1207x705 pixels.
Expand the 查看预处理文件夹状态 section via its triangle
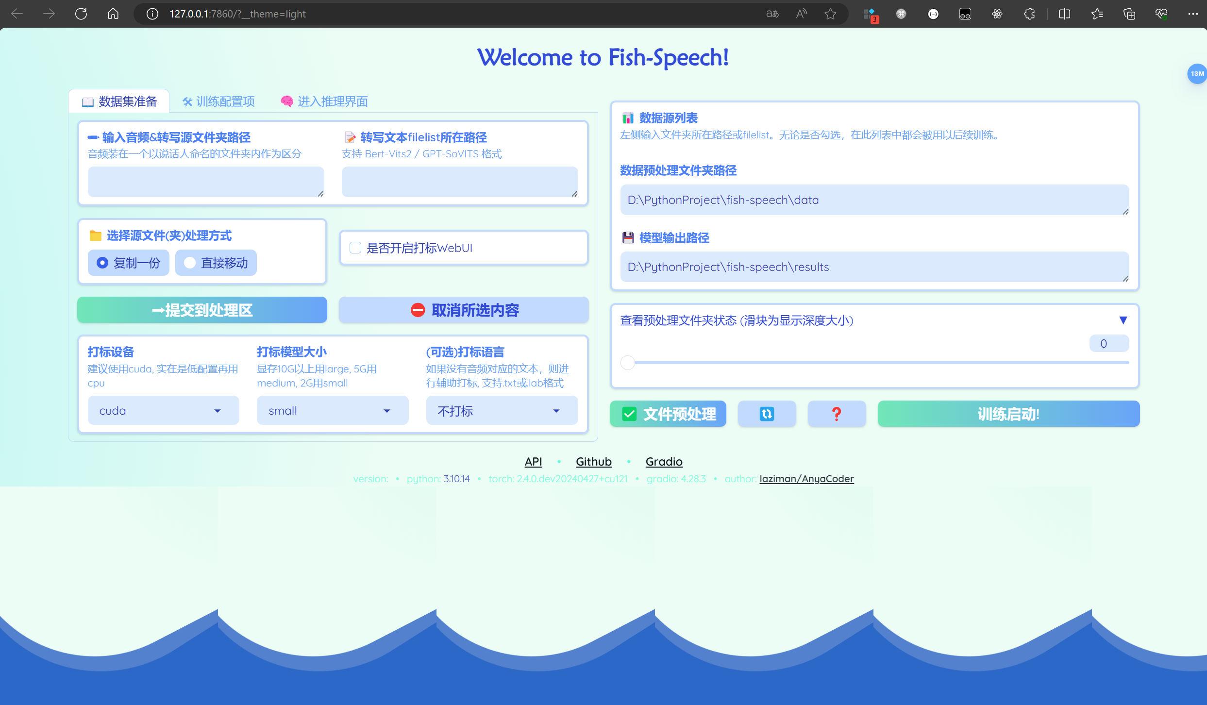point(1124,319)
